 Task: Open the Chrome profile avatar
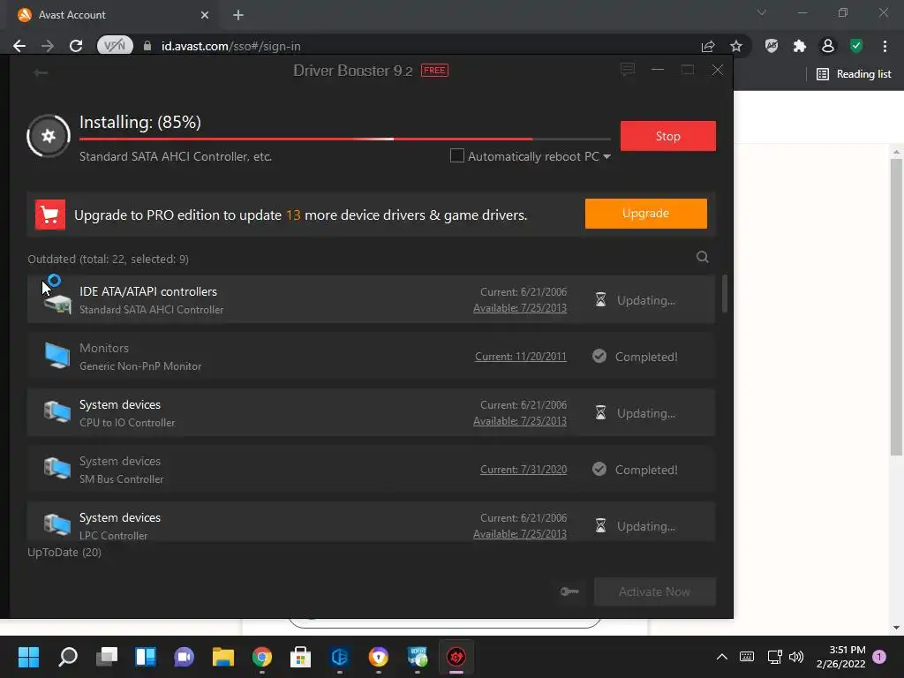tap(827, 46)
